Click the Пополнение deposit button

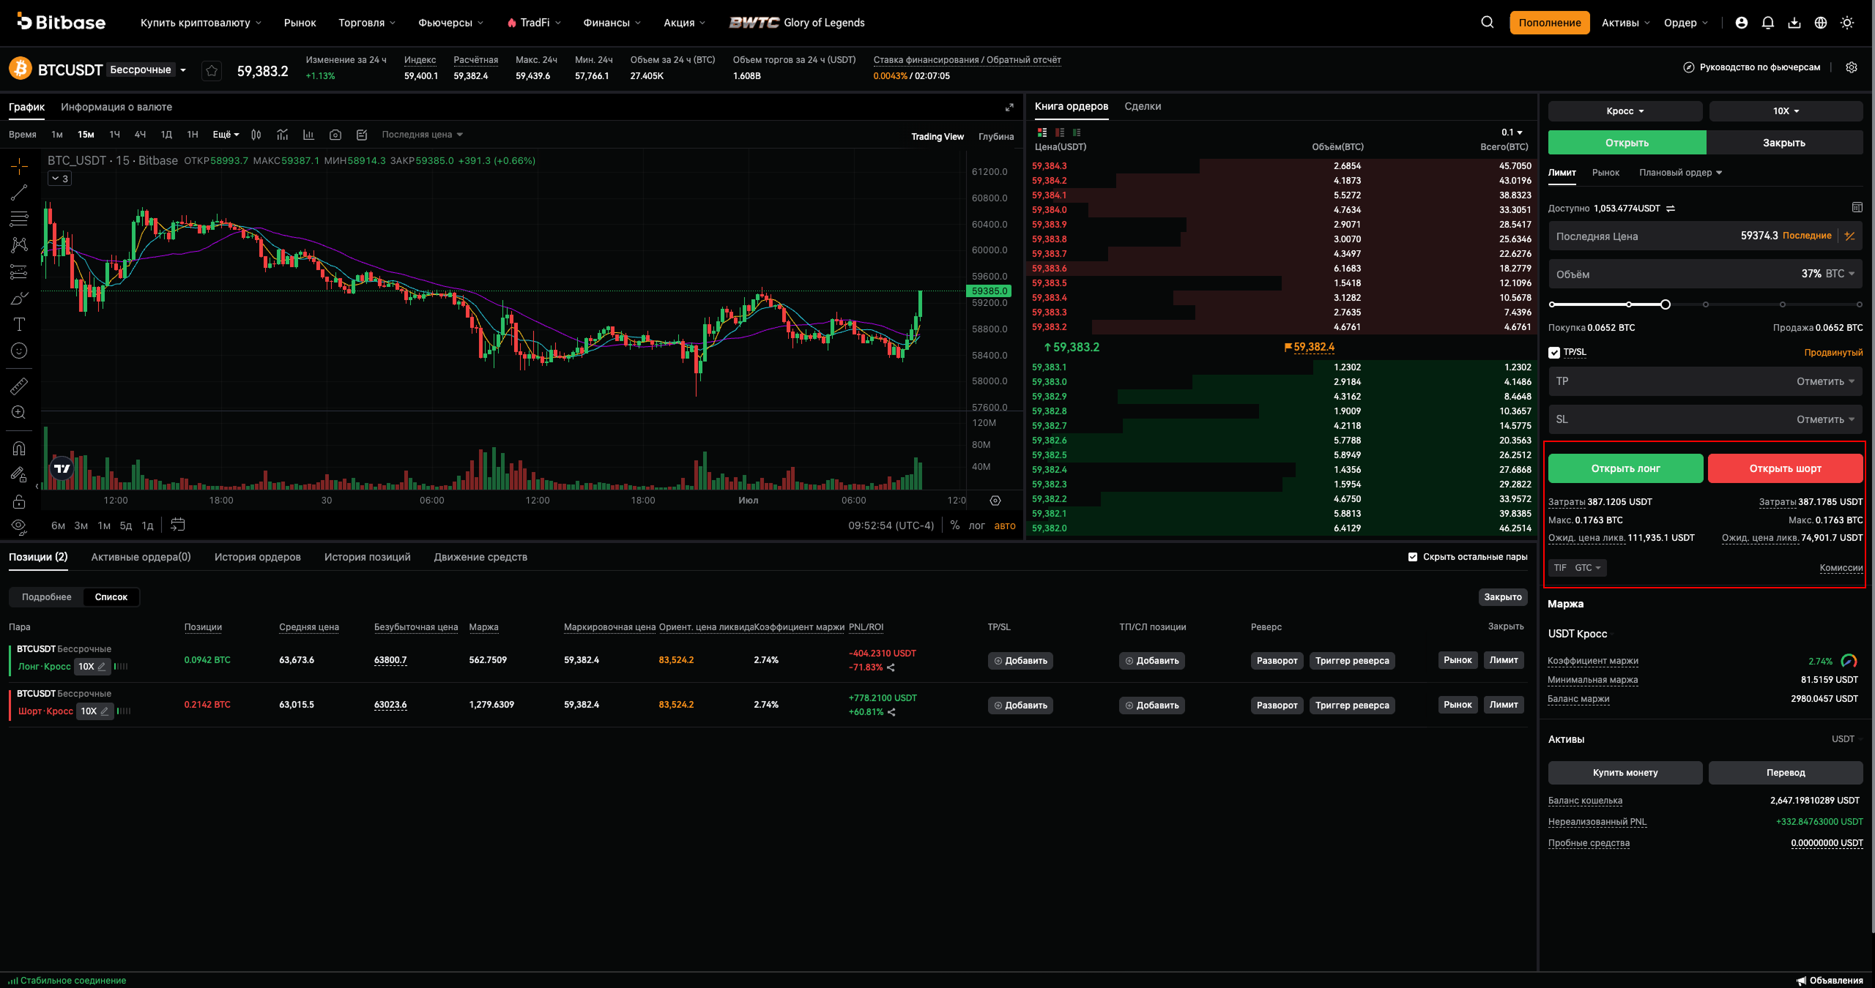pos(1549,23)
